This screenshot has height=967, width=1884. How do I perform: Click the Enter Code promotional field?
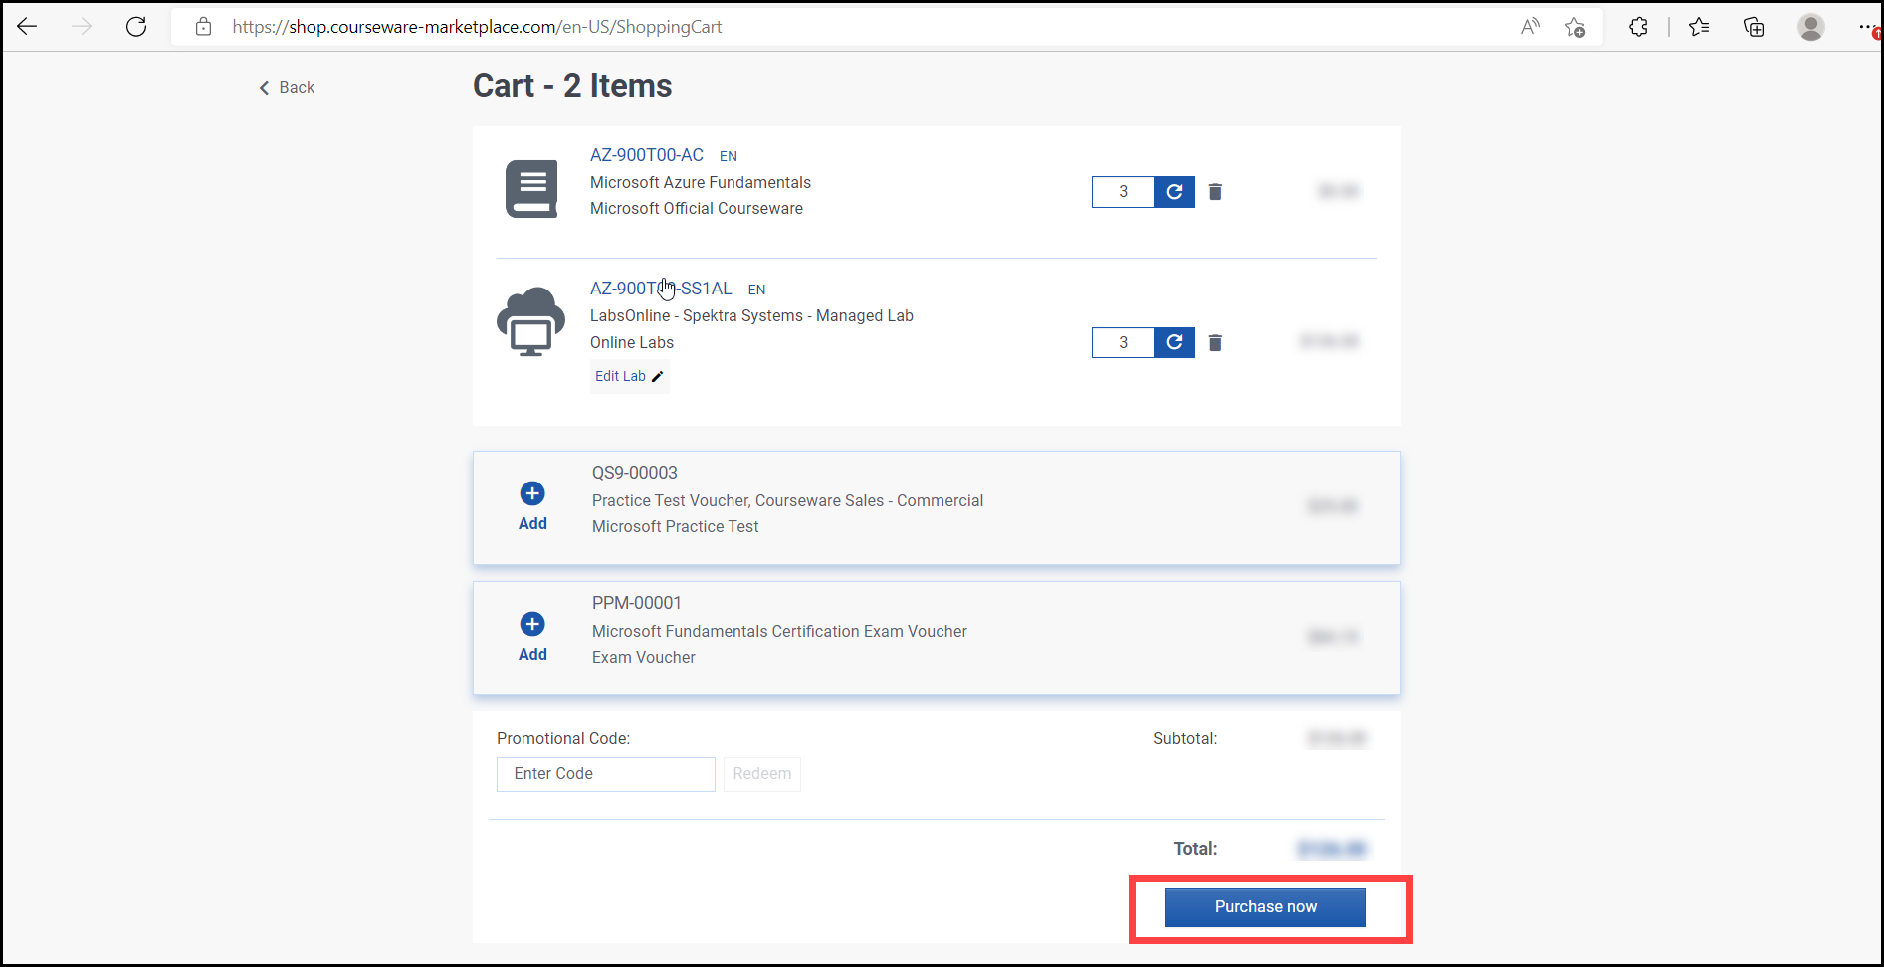tap(605, 774)
